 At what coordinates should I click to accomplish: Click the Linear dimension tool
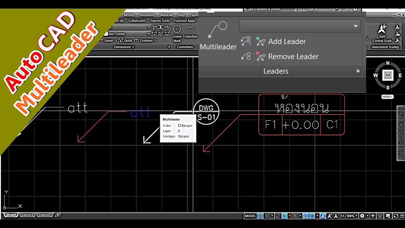point(107,41)
